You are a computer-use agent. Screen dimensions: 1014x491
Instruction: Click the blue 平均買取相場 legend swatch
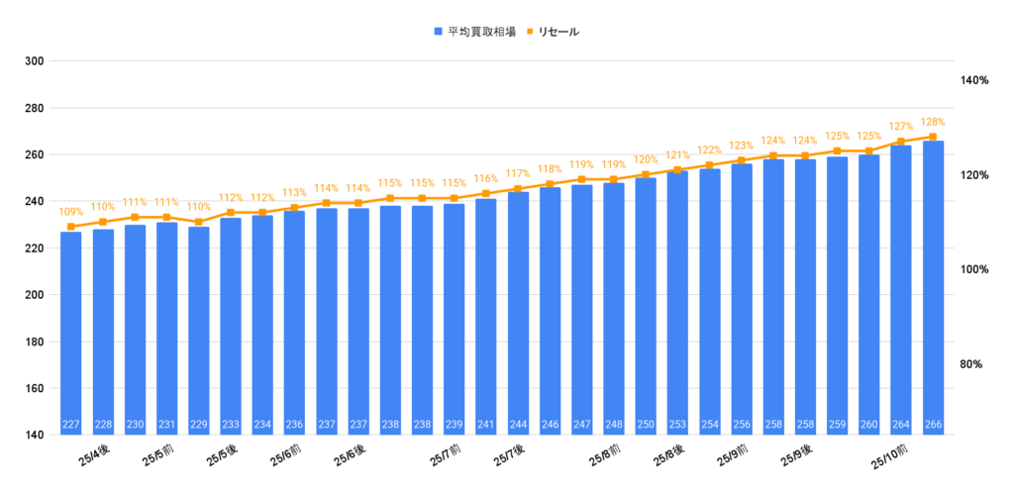click(x=439, y=32)
